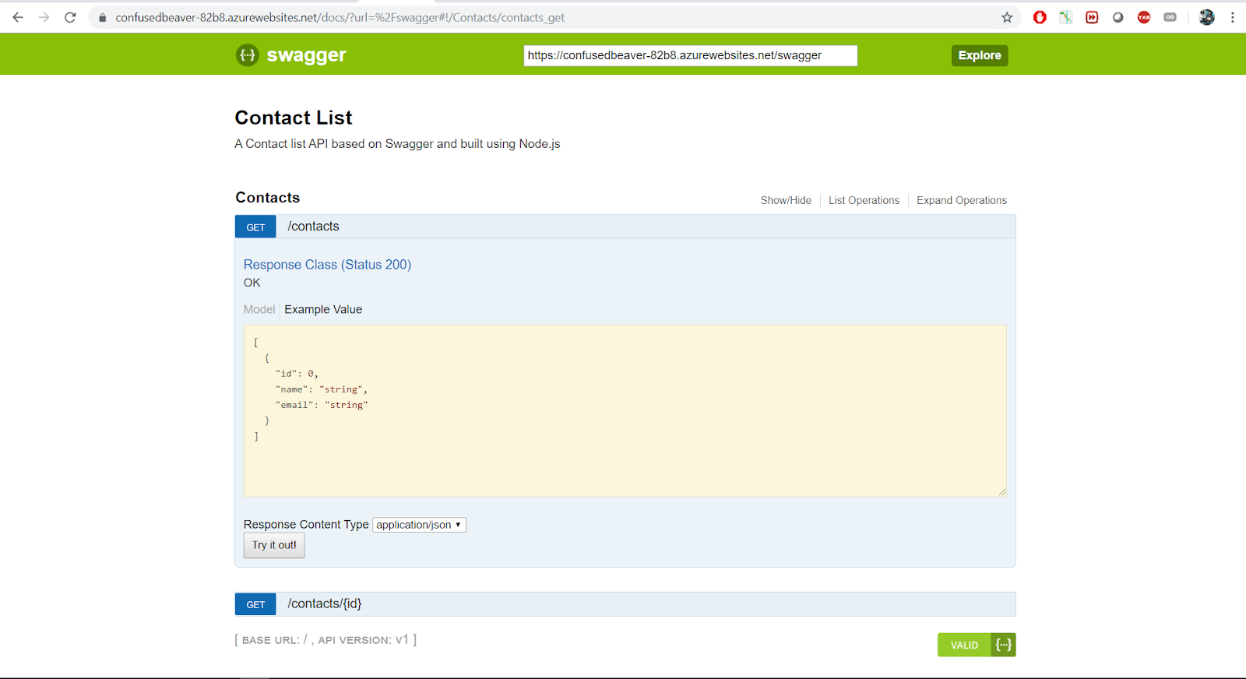Viewport: 1246px width, 679px height.
Task: Open Chrome three-dot menu
Action: [x=1233, y=17]
